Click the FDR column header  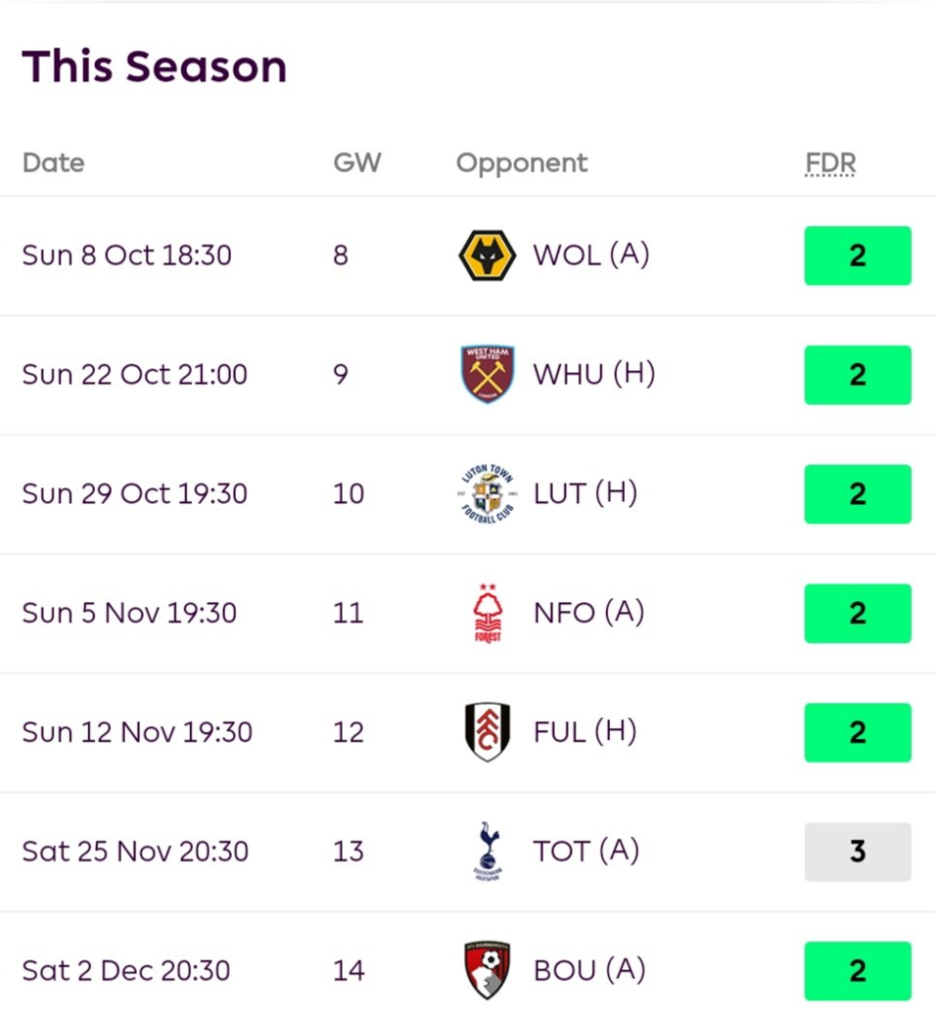(830, 162)
